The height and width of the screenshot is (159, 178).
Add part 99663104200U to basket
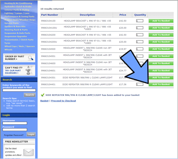[161, 42]
